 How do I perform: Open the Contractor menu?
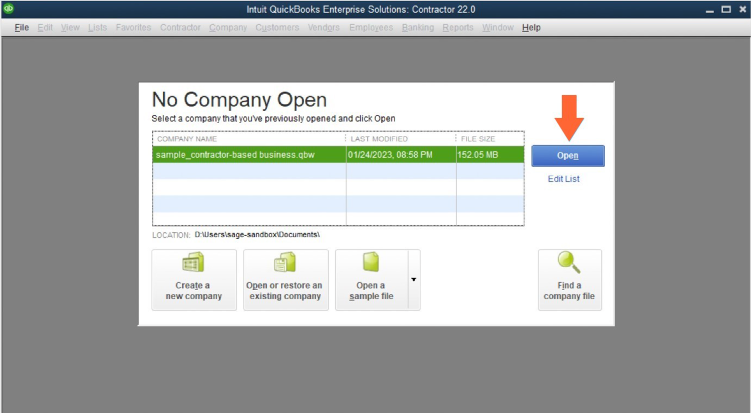coord(180,27)
